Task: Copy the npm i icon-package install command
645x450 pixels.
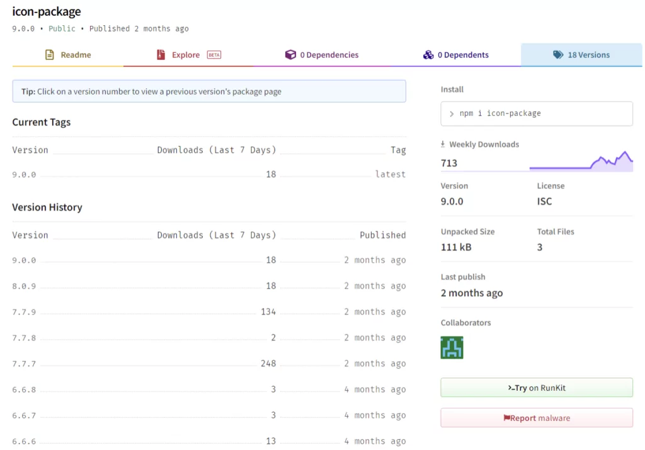Action: pyautogui.click(x=537, y=113)
